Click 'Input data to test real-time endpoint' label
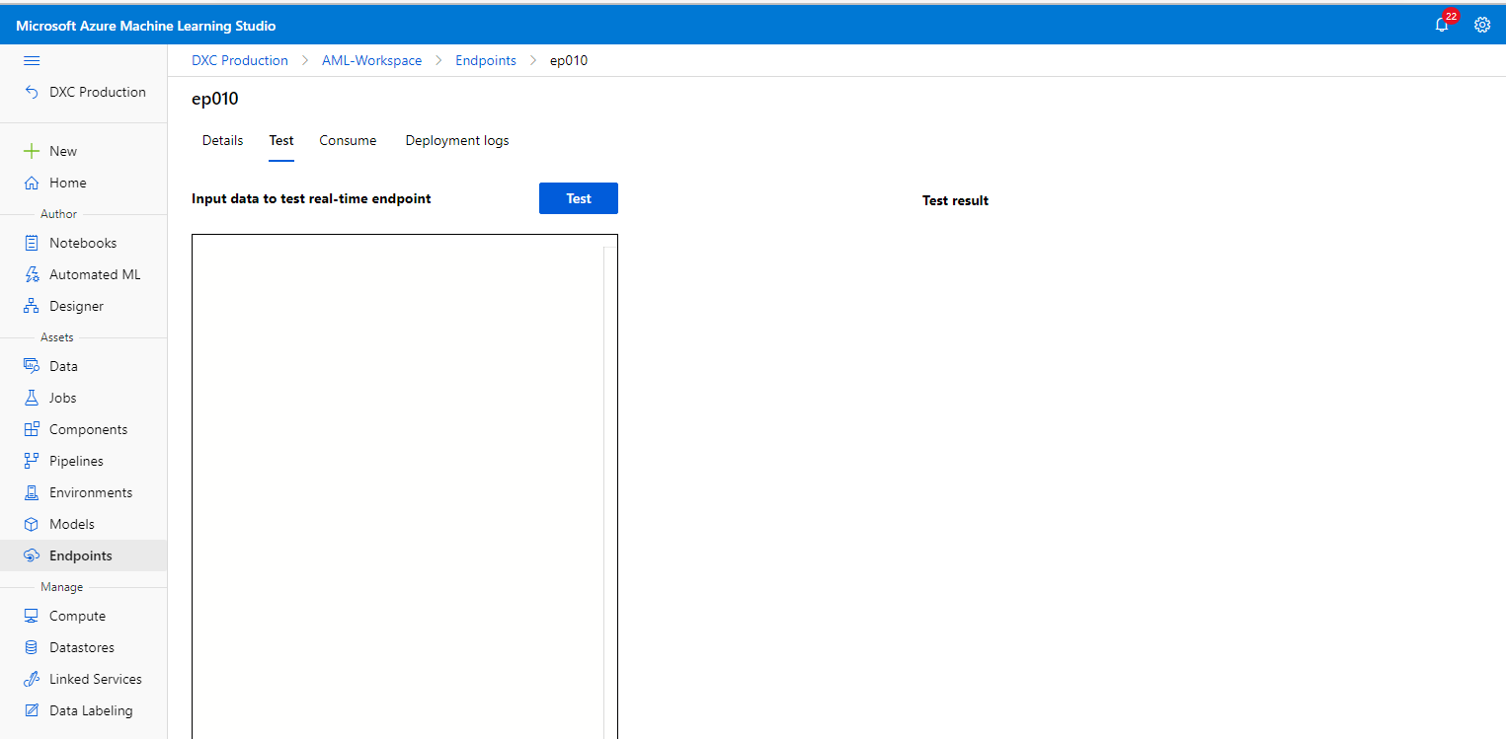 [311, 198]
